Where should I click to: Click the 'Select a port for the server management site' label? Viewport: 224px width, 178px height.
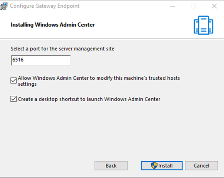click(62, 49)
